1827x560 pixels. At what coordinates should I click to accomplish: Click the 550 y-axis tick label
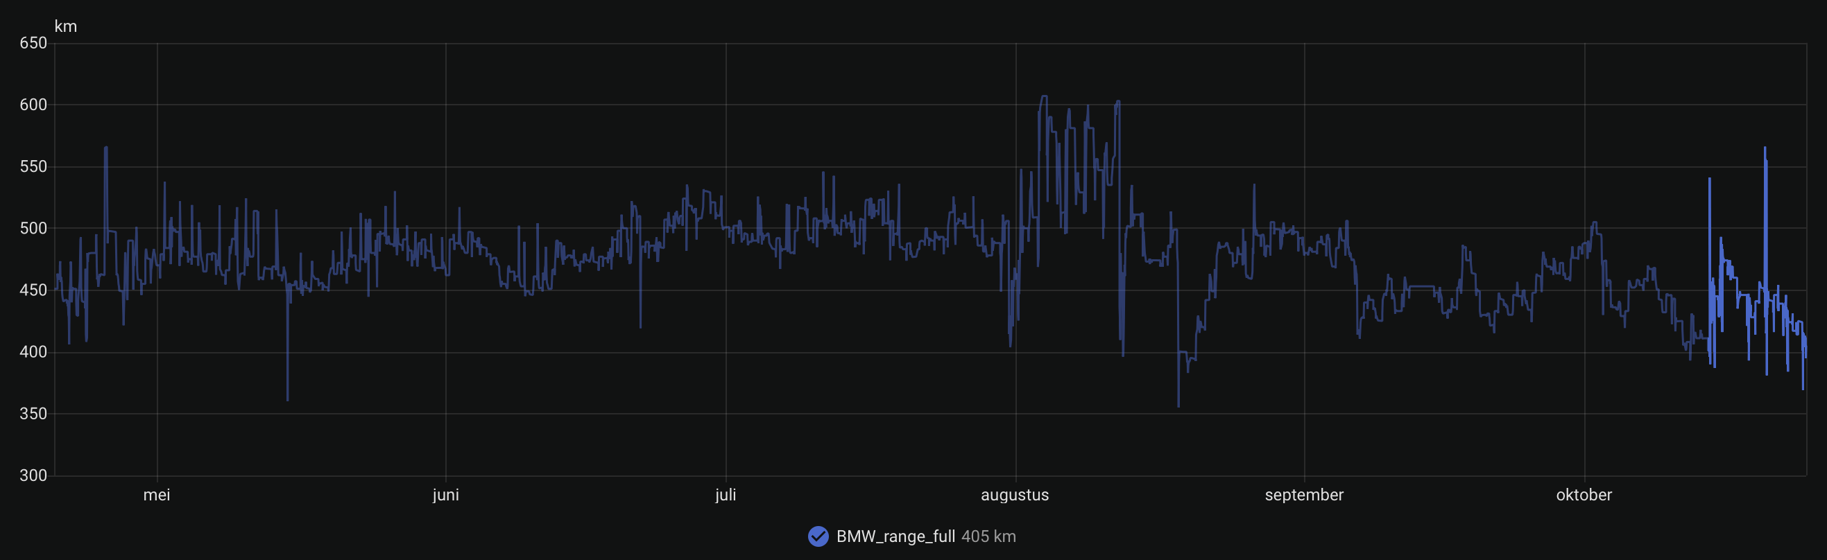33,166
